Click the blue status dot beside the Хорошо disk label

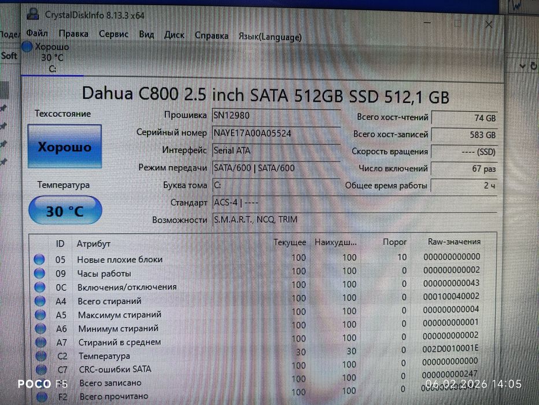click(x=27, y=47)
